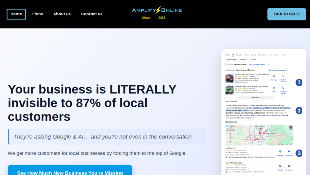Toggle the 'Top rated' filter chip
This screenshot has height=175, width=310.
pyautogui.click(x=253, y=60)
